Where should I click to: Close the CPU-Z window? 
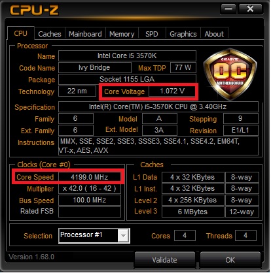[250, 9]
